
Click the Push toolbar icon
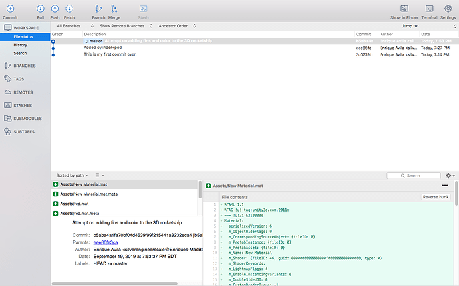coord(55,9)
